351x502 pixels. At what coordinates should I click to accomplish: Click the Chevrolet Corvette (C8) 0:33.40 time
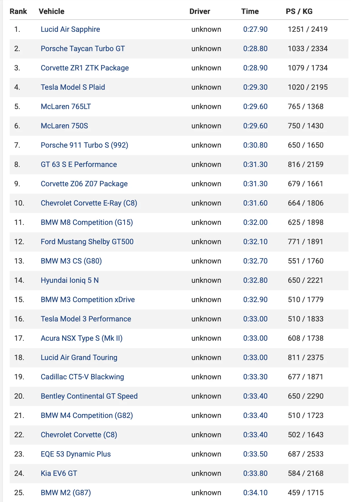(255, 435)
